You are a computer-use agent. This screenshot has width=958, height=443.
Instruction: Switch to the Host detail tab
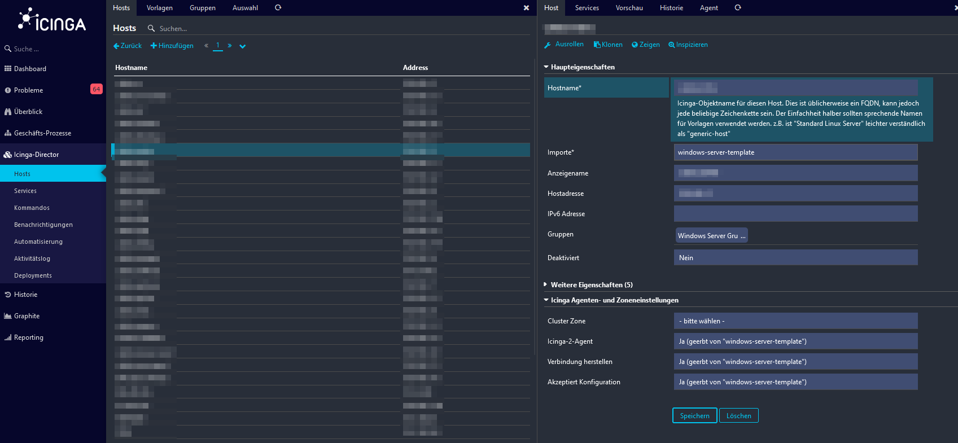tap(552, 8)
